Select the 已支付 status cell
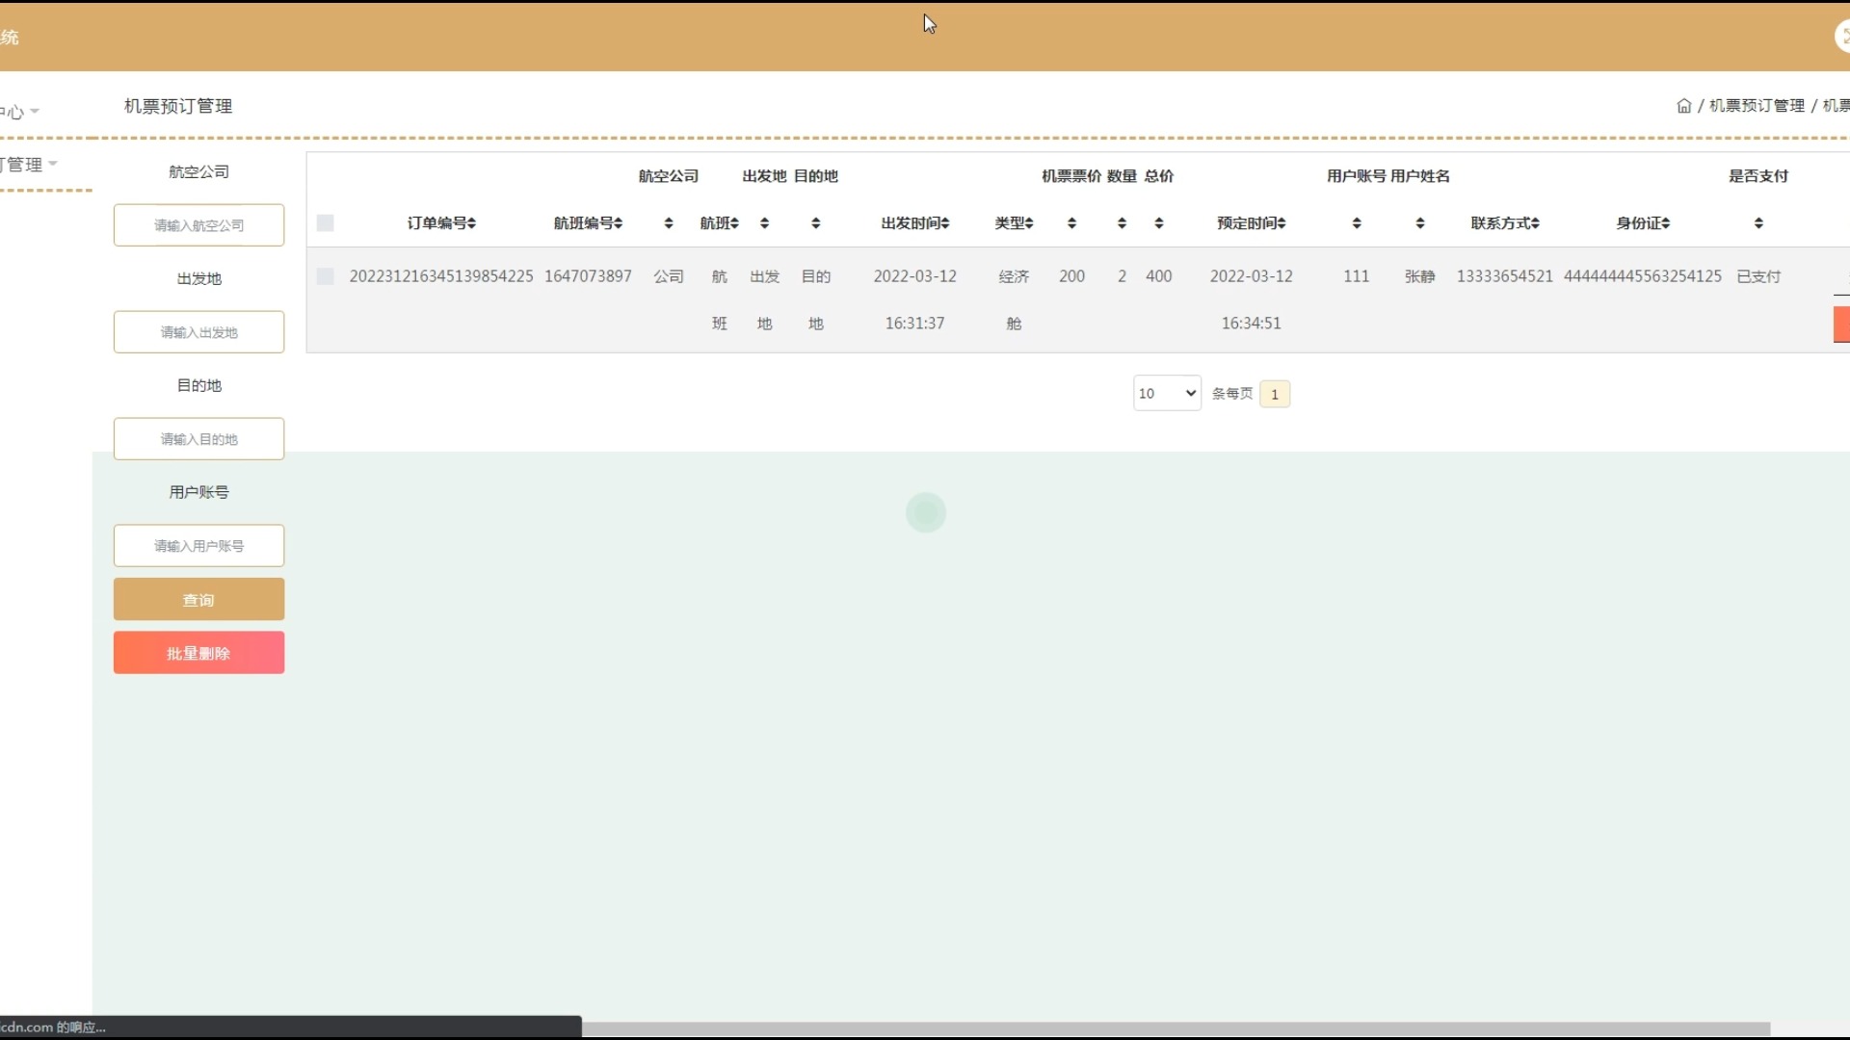1850x1040 pixels. point(1758,276)
